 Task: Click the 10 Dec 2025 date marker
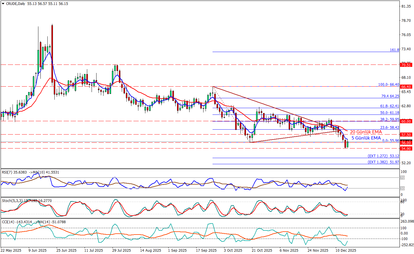[x=346, y=250]
